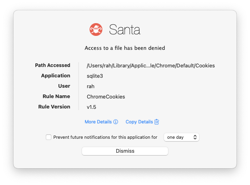This screenshot has height=185, width=250.
Task: Click the Copy Details link
Action: [139, 122]
